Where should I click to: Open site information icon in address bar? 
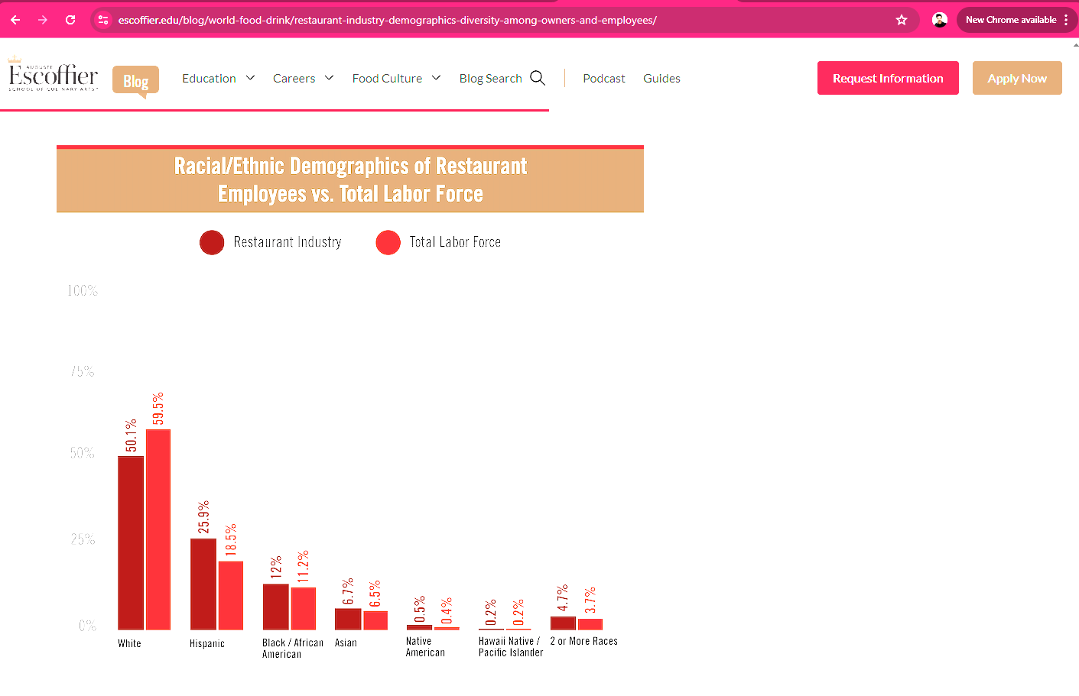[103, 20]
